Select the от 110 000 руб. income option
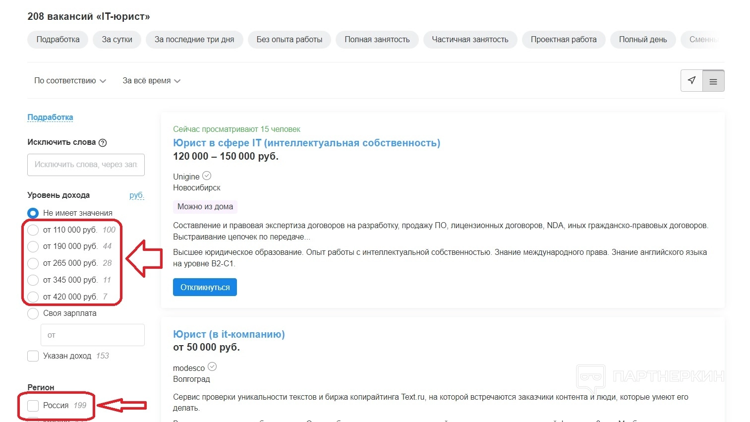The image size is (750, 422). pyautogui.click(x=33, y=230)
